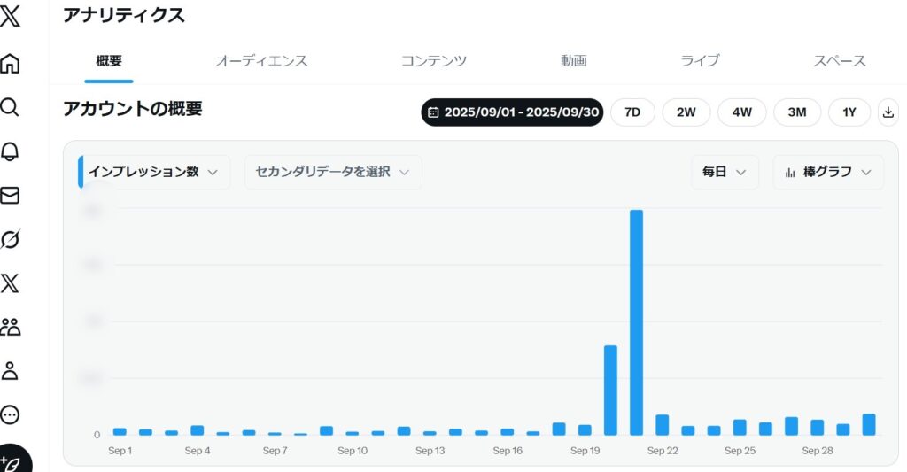907x472 pixels.
Task: Expand the インプレッション数 metric dropdown
Action: (x=153, y=172)
